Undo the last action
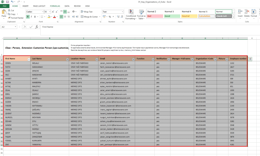 click(12, 2)
